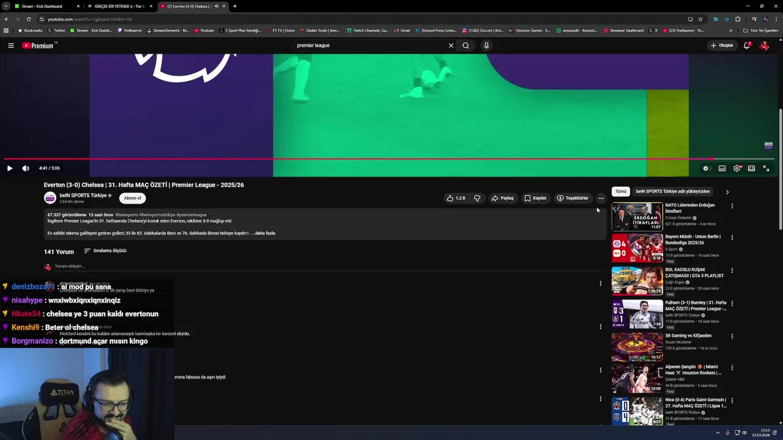Open the video player settings gear
The image size is (783, 440).
tap(737, 168)
